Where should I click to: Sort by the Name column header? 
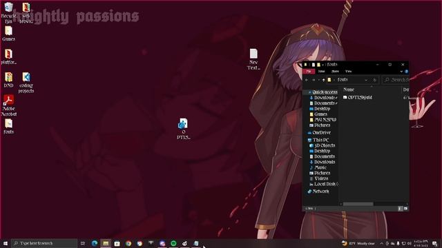pyautogui.click(x=349, y=90)
